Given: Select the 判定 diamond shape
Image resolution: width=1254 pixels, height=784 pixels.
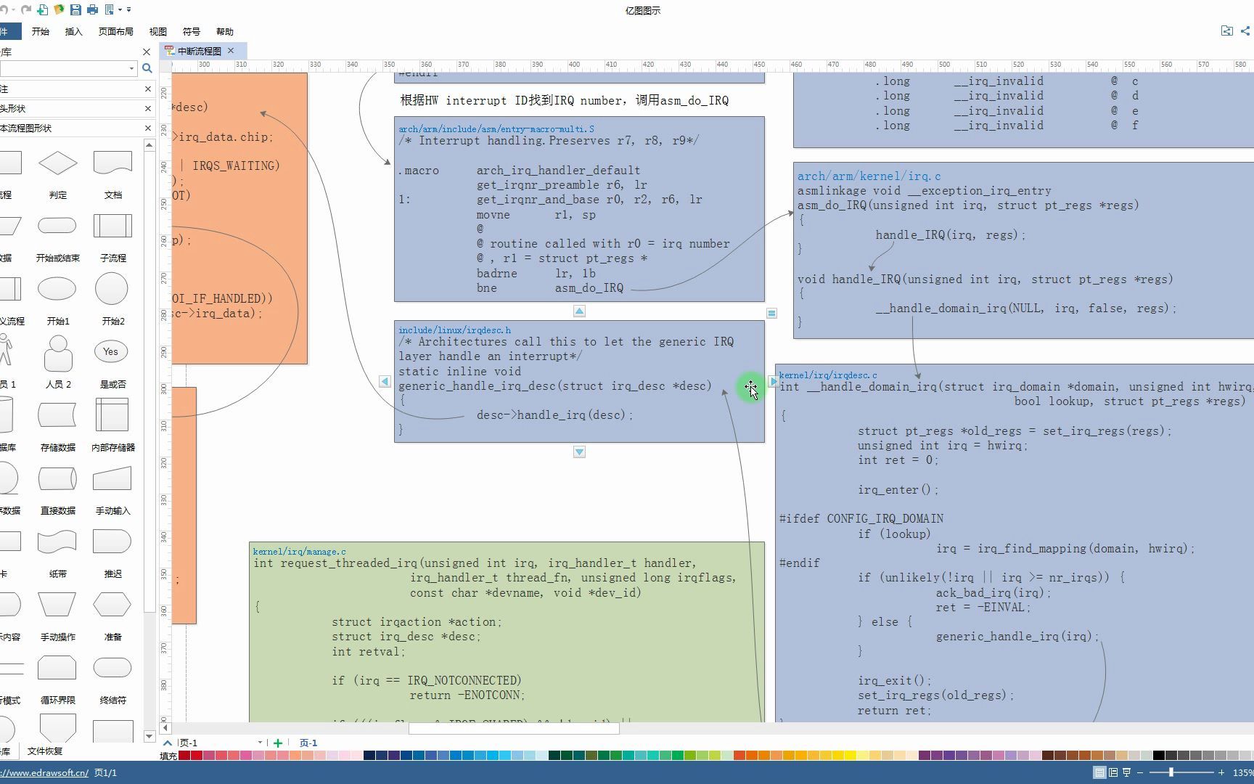Looking at the screenshot, I should (x=58, y=163).
